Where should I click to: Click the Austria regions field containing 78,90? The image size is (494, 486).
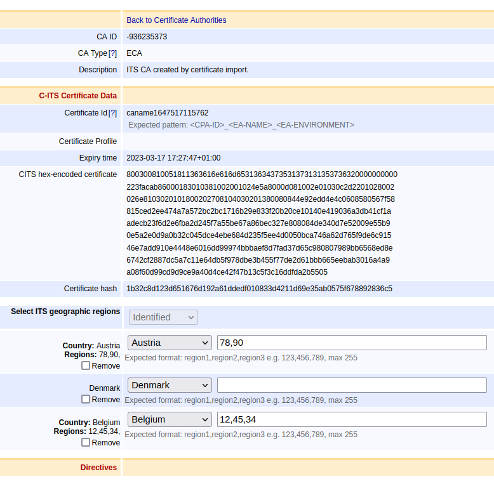click(x=352, y=343)
